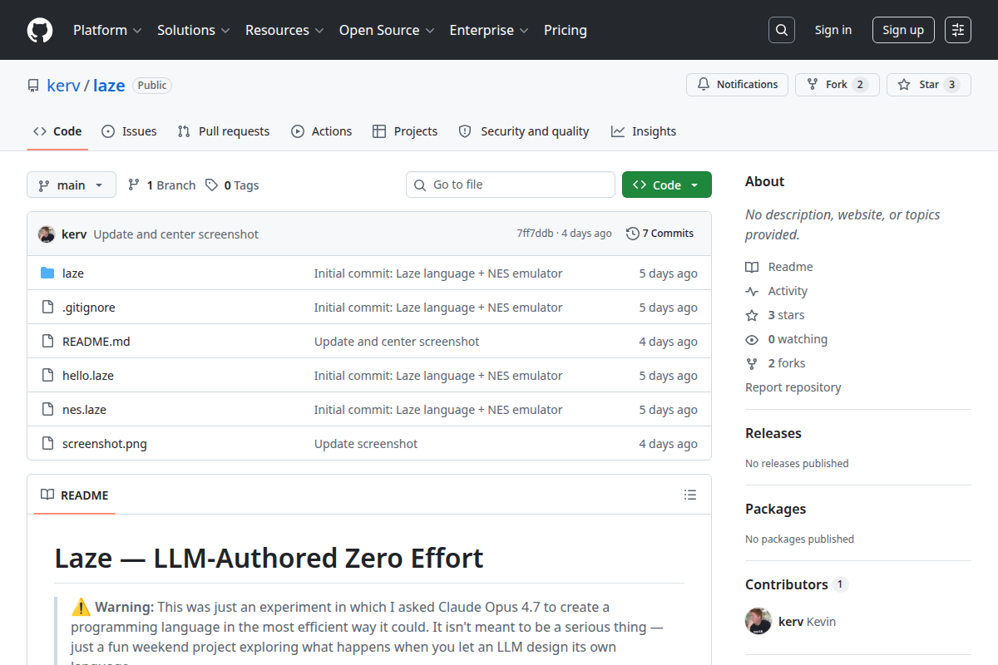Image resolution: width=998 pixels, height=665 pixels.
Task: Click the Readme book icon in About
Action: tap(752, 267)
